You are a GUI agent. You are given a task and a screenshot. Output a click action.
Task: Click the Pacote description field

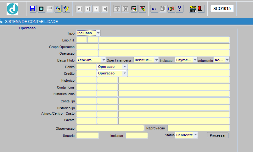(x=174, y=121)
